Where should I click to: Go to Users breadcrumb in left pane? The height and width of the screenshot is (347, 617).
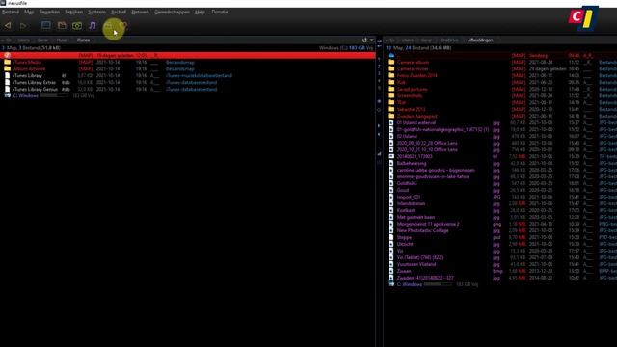pyautogui.click(x=24, y=40)
